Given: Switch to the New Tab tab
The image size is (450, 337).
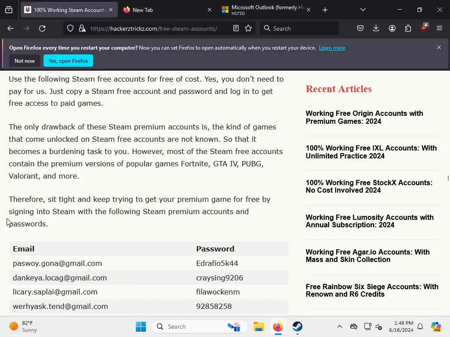Looking at the screenshot, I should pos(167,10).
